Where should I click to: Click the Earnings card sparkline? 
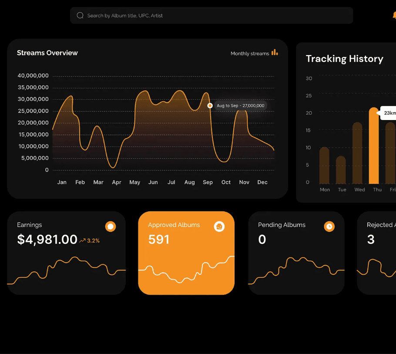pyautogui.click(x=67, y=271)
